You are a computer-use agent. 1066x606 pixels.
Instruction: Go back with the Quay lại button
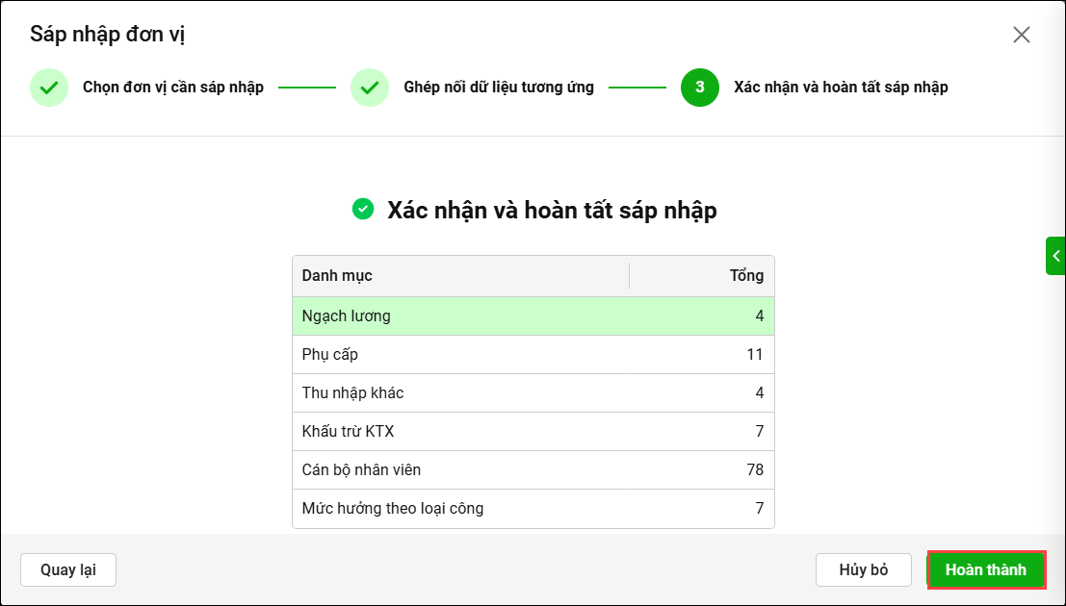click(x=68, y=569)
